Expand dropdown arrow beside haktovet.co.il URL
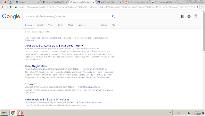 [x=74, y=49]
